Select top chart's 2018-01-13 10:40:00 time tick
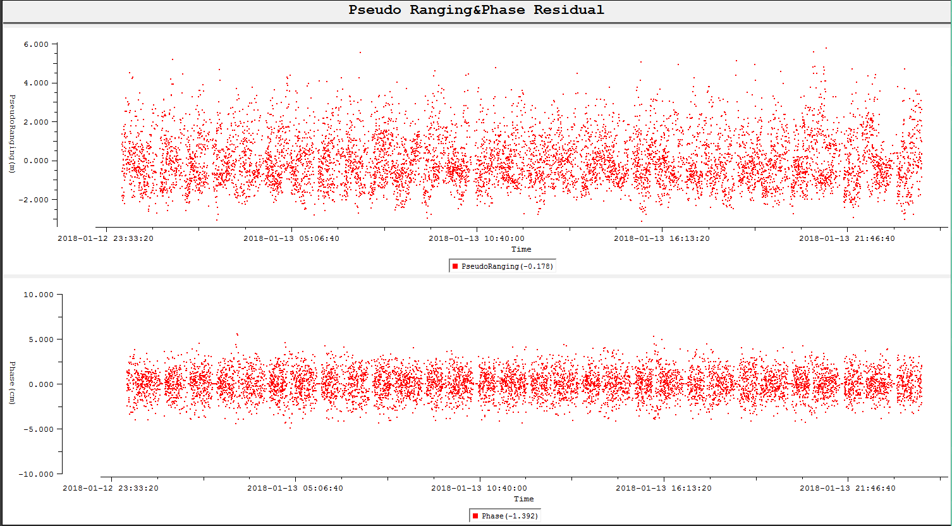The width and height of the screenshot is (952, 526). point(477,239)
